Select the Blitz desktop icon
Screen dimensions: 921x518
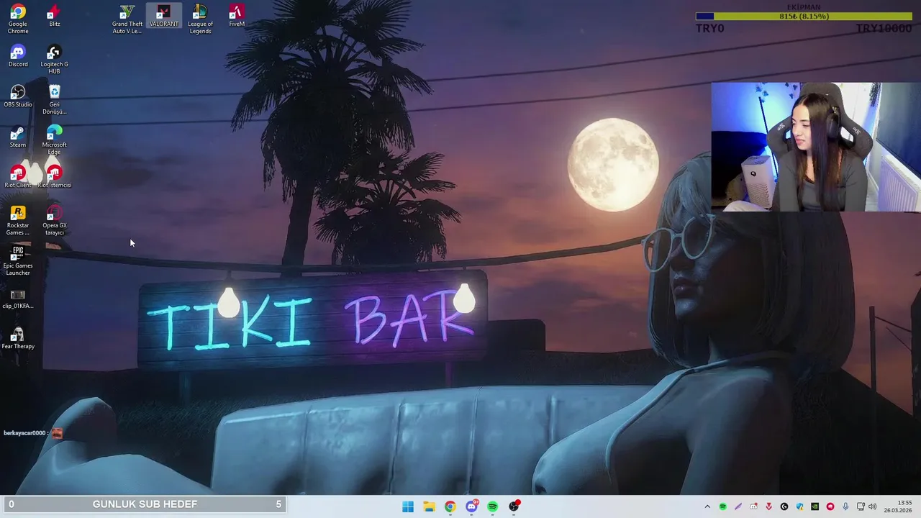[x=54, y=16]
